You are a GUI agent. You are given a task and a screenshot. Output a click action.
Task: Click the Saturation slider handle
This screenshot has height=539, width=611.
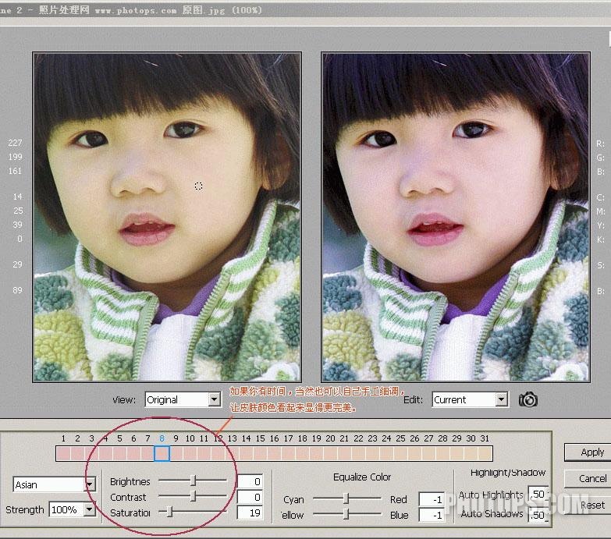pyautogui.click(x=169, y=512)
